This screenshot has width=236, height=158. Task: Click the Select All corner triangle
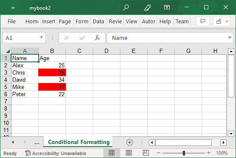(8, 51)
